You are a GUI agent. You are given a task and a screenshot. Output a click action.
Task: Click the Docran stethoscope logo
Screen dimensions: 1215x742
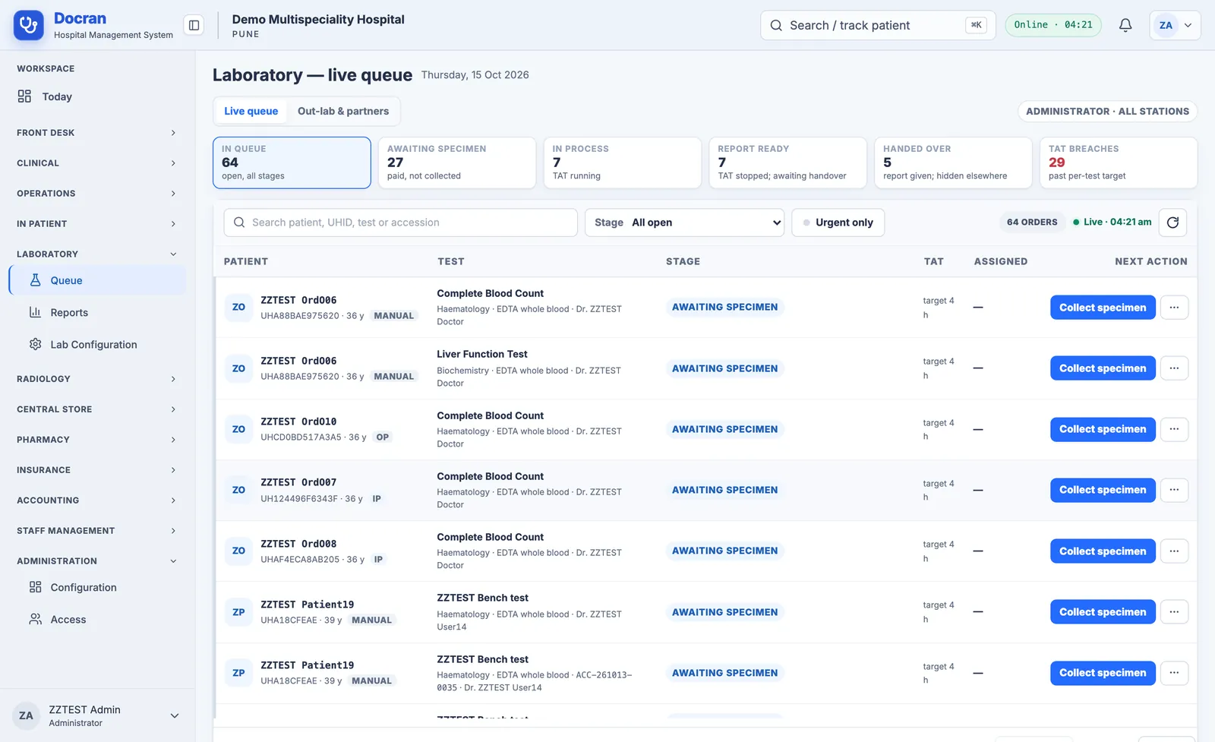29,25
